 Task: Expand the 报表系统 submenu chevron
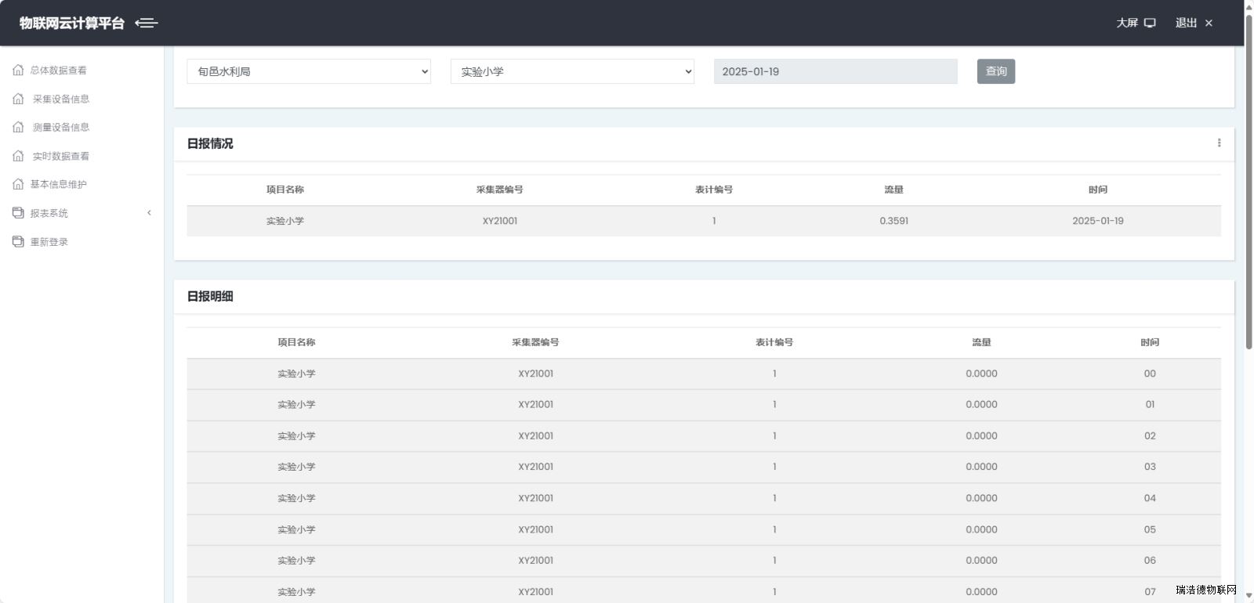click(x=149, y=213)
